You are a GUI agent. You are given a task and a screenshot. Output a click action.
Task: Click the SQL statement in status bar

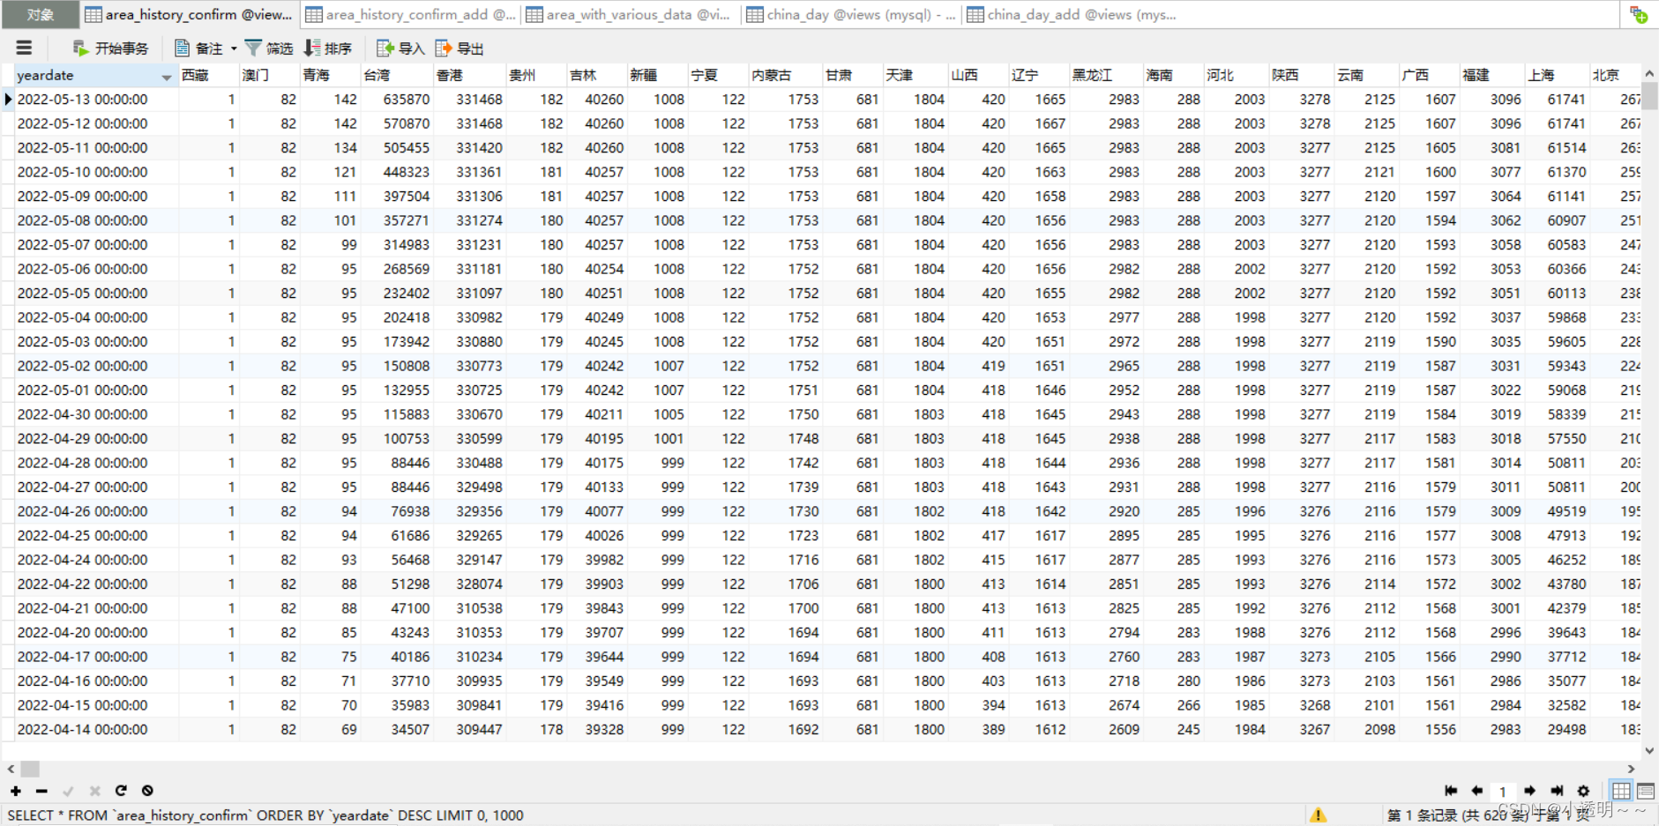(x=265, y=815)
